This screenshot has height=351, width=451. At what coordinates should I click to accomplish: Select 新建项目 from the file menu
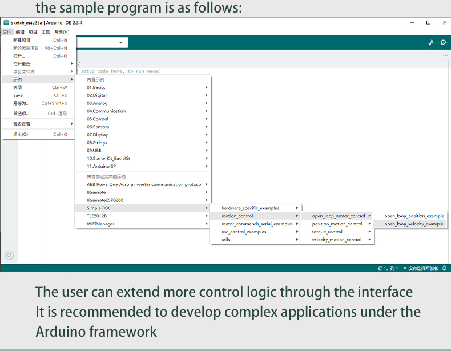tap(38, 41)
